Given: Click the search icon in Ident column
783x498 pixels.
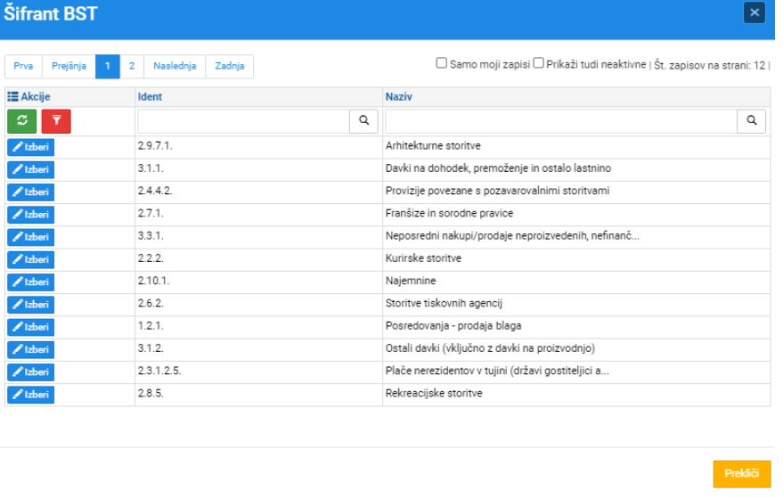Looking at the screenshot, I should (364, 121).
